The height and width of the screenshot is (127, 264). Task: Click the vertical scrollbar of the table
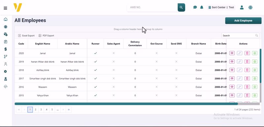(260, 66)
